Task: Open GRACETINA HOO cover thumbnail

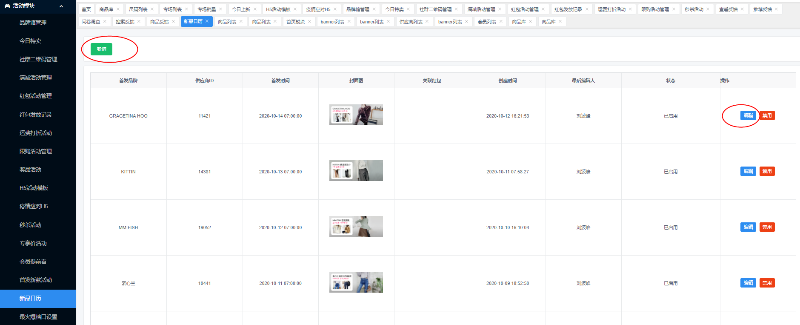Action: click(356, 115)
